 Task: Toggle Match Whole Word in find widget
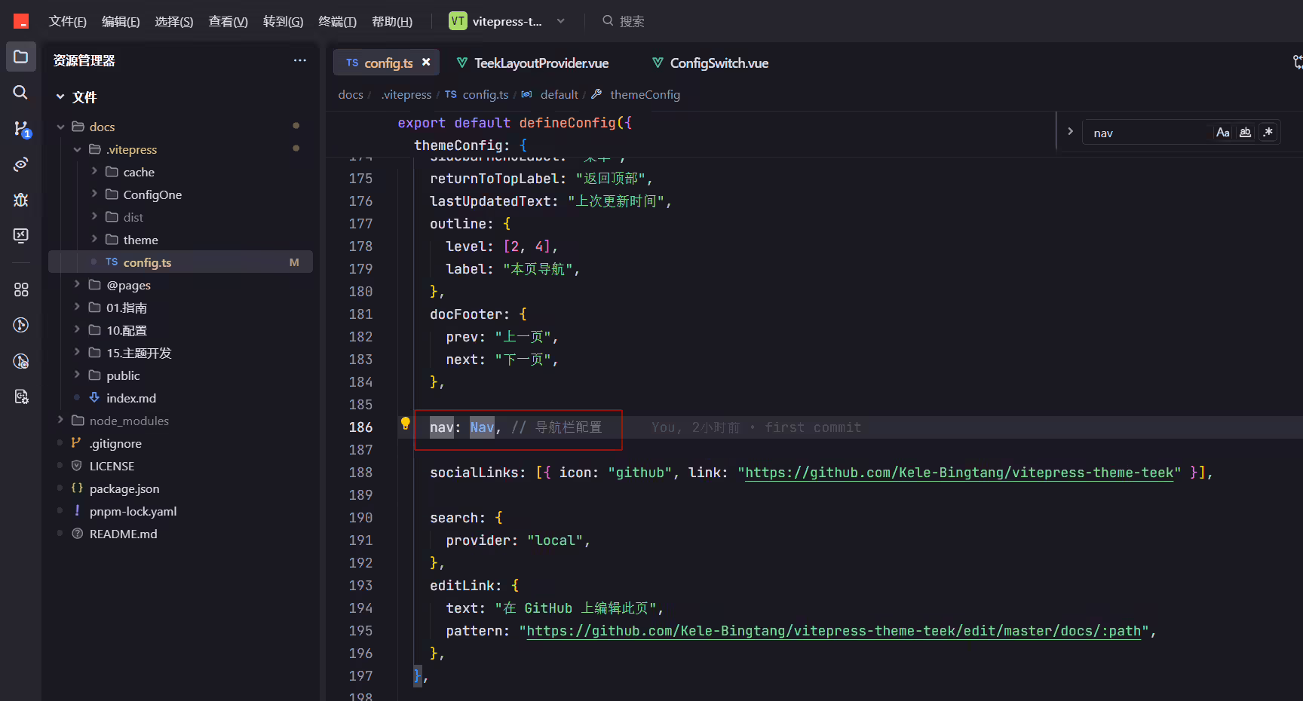pyautogui.click(x=1246, y=133)
